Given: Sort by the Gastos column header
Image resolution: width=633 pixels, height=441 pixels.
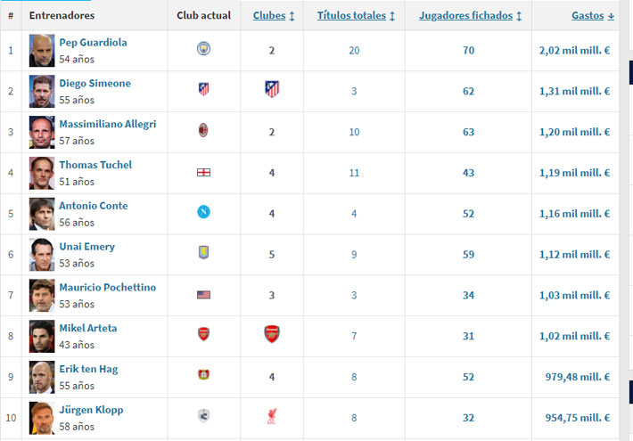Looking at the screenshot, I should [592, 16].
